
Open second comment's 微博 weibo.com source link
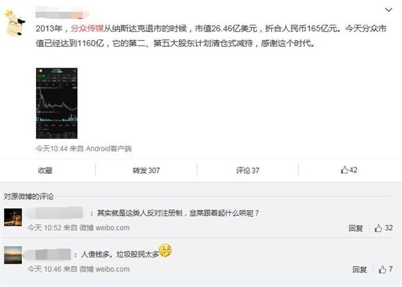105,269
